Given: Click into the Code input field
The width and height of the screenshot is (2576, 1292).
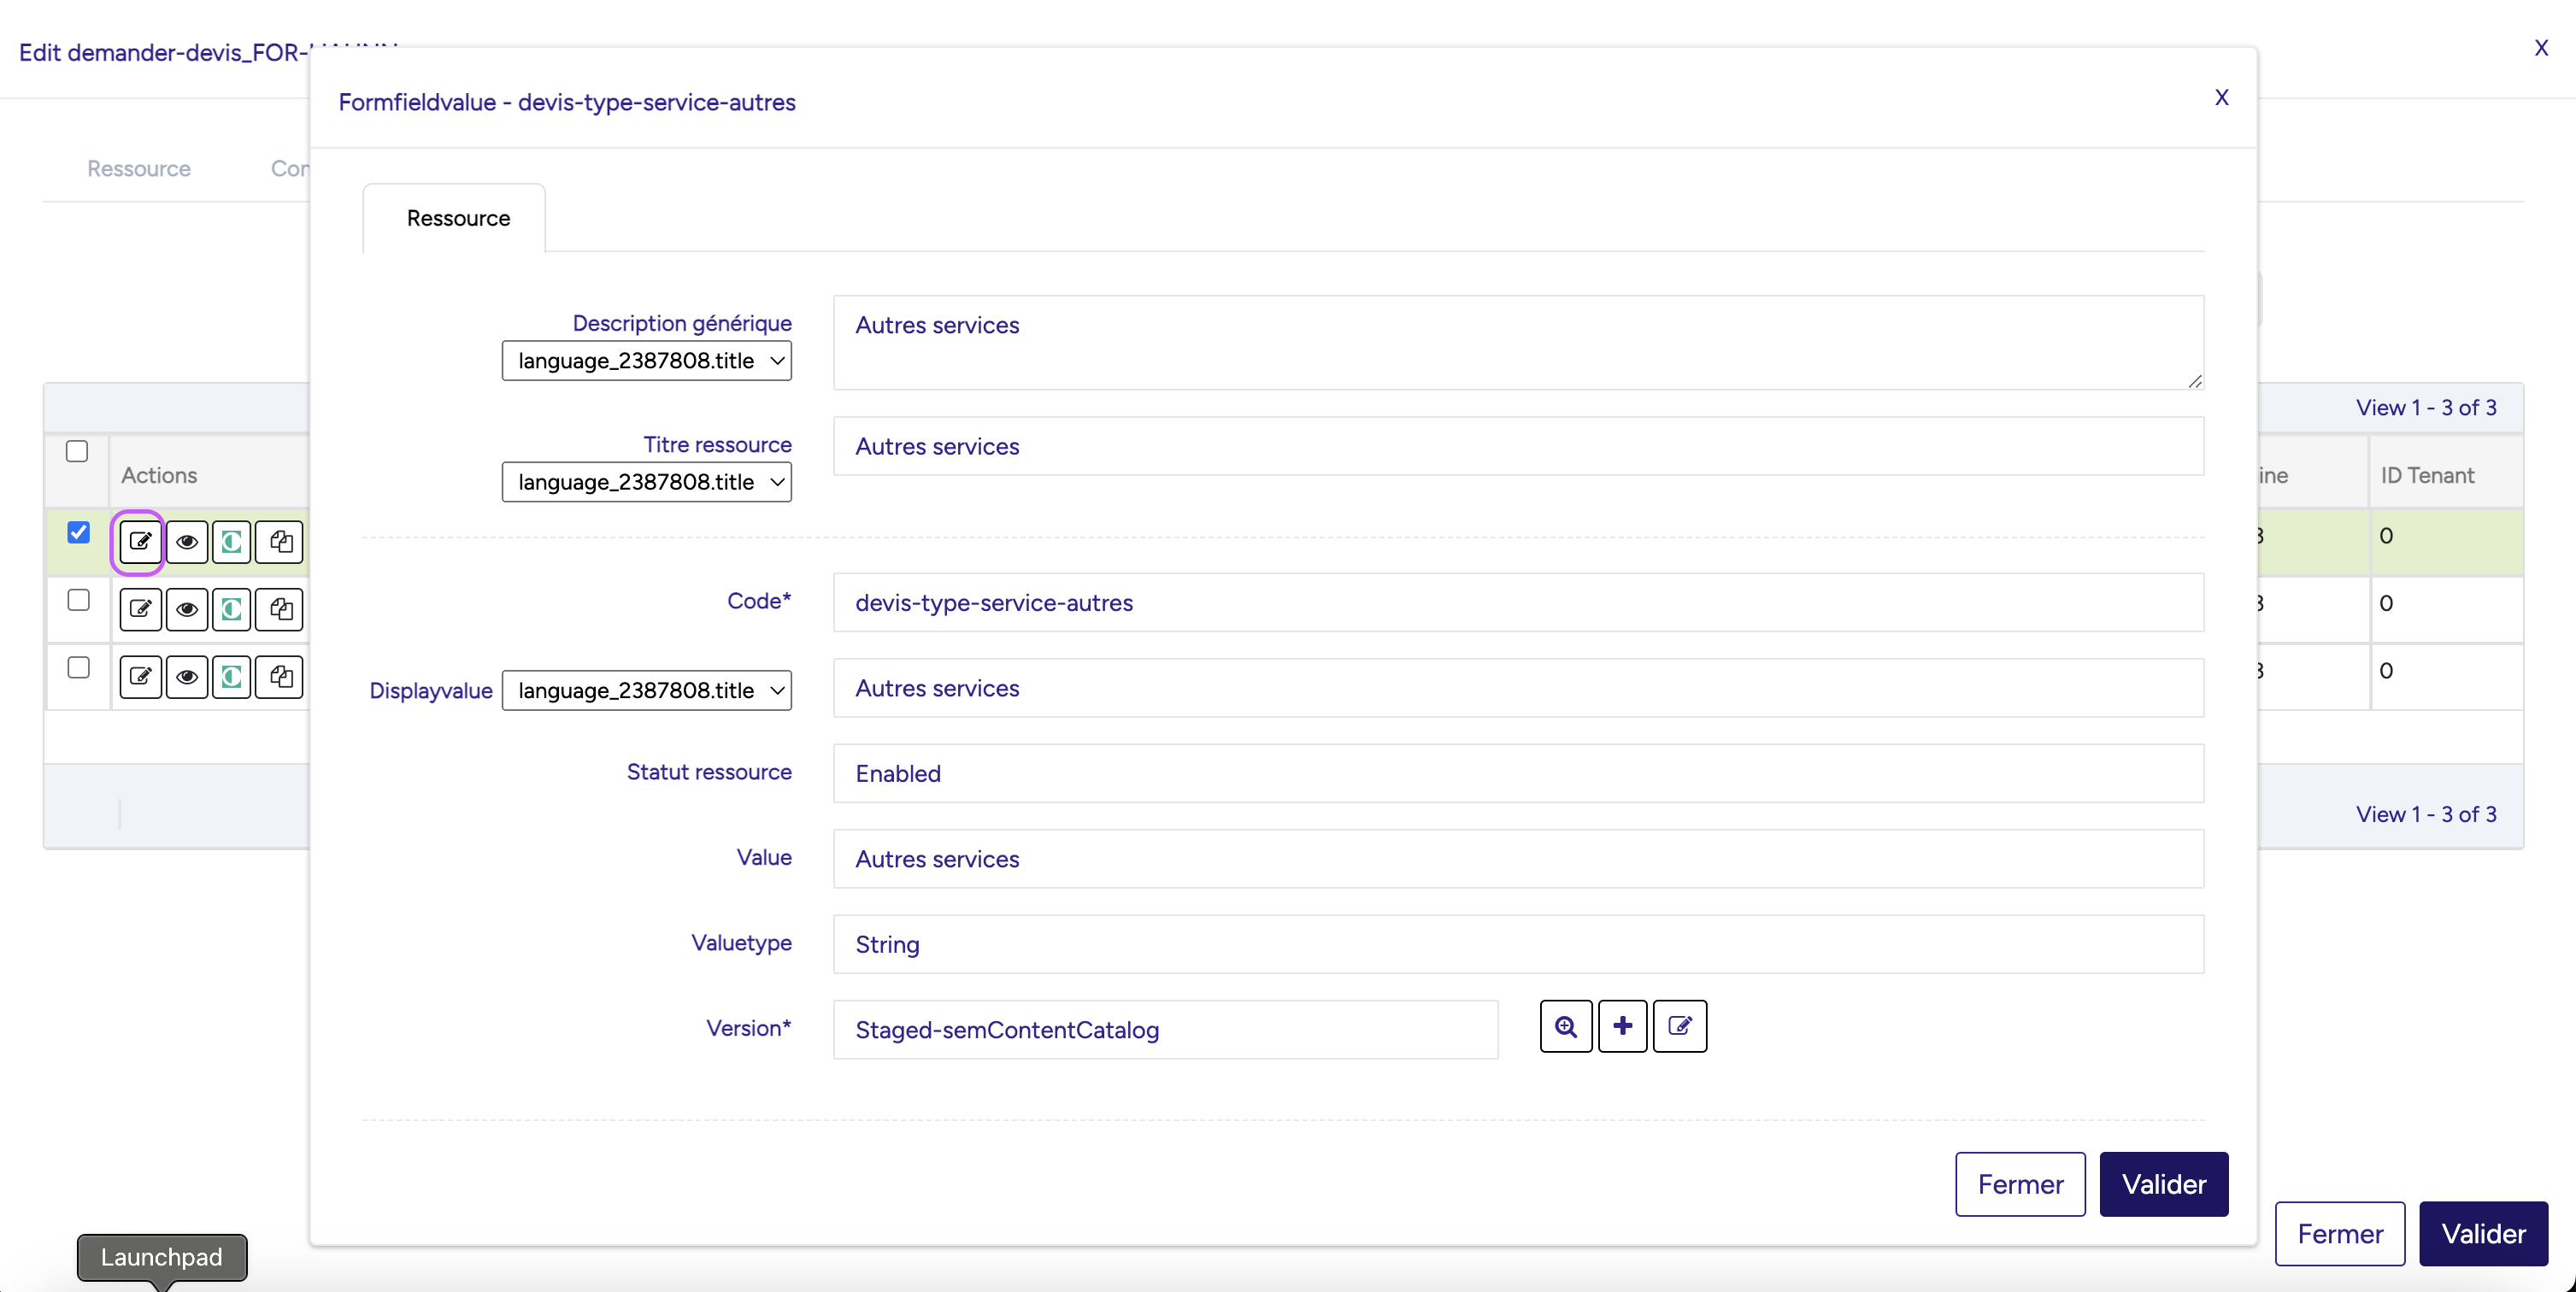Looking at the screenshot, I should click(x=1517, y=603).
